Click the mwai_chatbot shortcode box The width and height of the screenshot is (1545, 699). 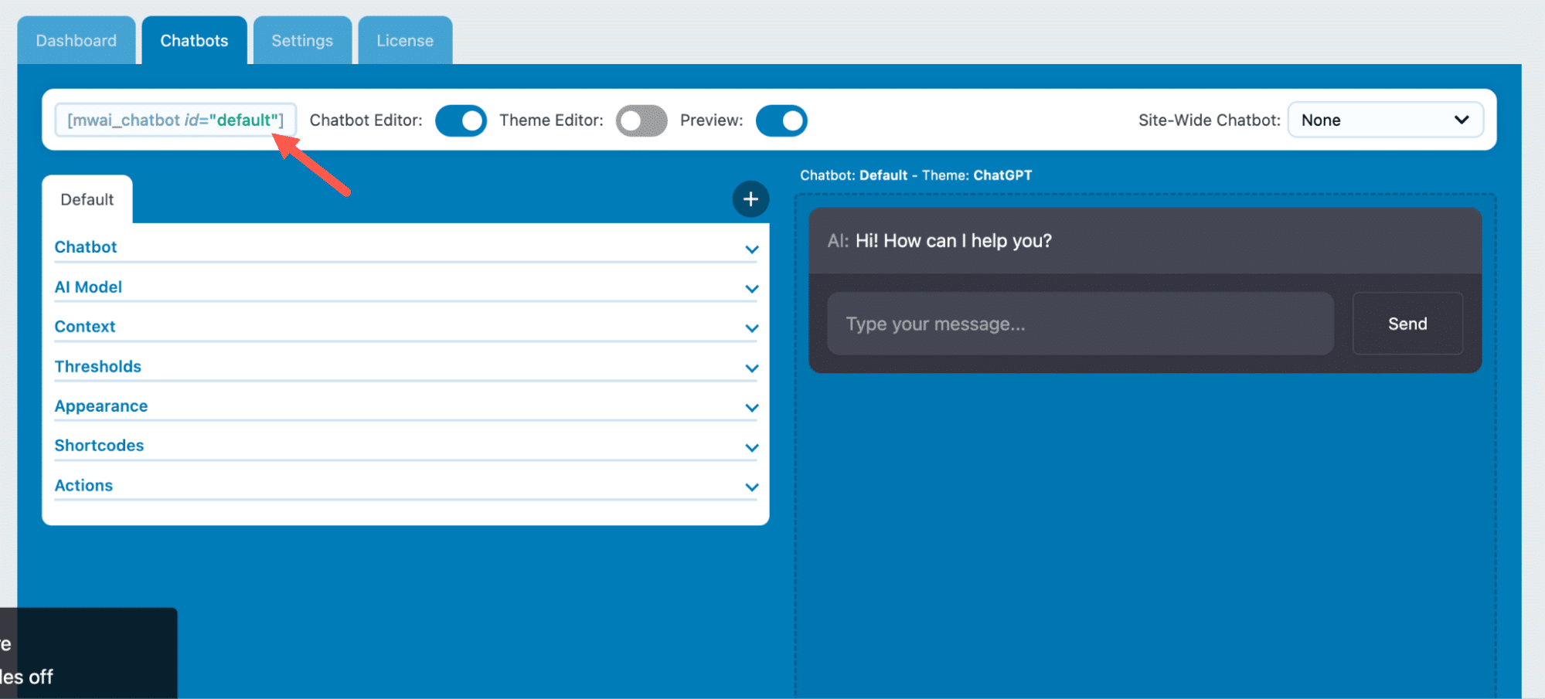175,120
